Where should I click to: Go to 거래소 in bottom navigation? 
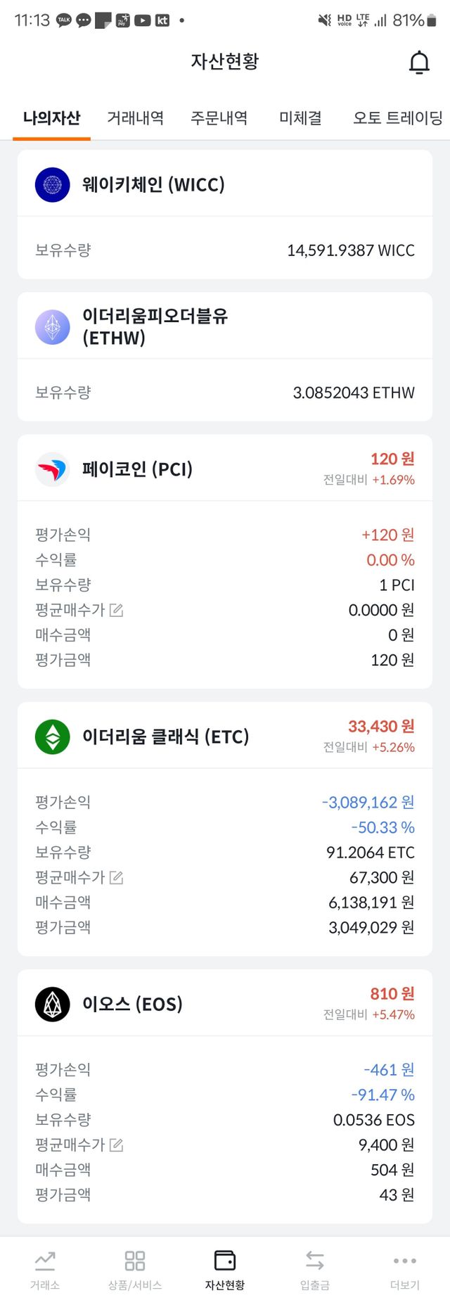pos(45,1269)
